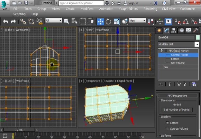Toggle Percent Snap
201x139 pixels.
tap(193, 21)
